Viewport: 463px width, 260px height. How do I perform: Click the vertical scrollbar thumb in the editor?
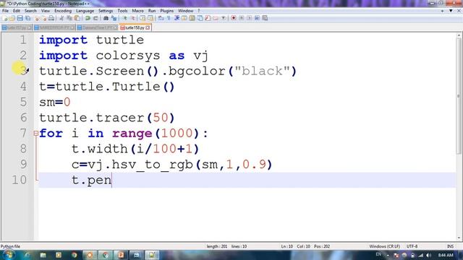459,96
